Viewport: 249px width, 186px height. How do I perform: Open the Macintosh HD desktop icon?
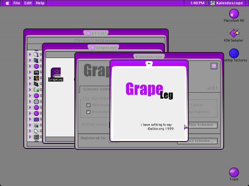click(x=234, y=14)
